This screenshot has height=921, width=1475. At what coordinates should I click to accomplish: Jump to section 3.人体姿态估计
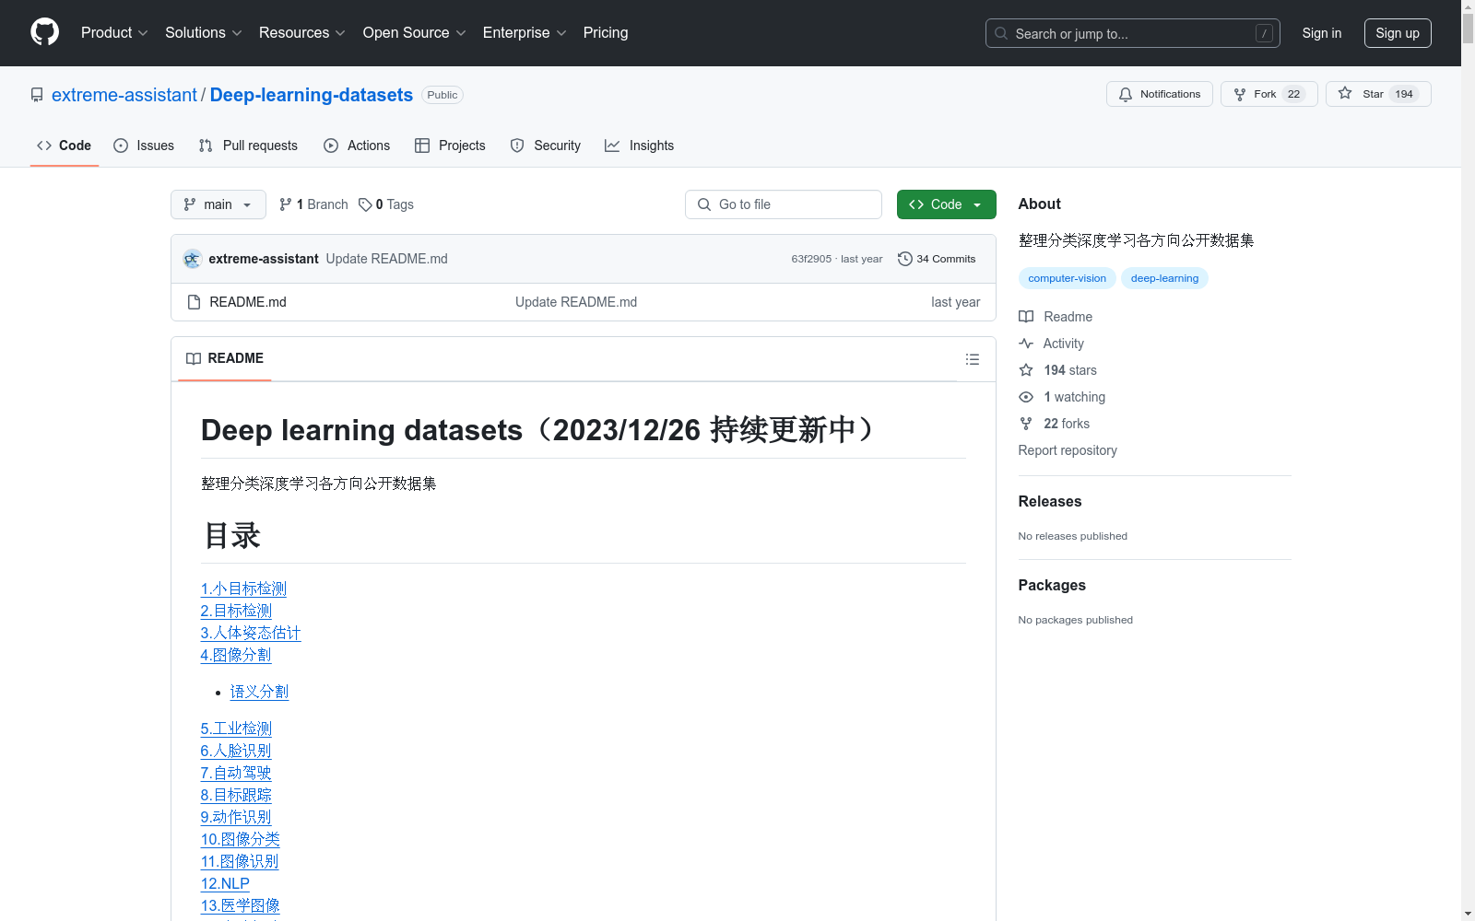(251, 633)
